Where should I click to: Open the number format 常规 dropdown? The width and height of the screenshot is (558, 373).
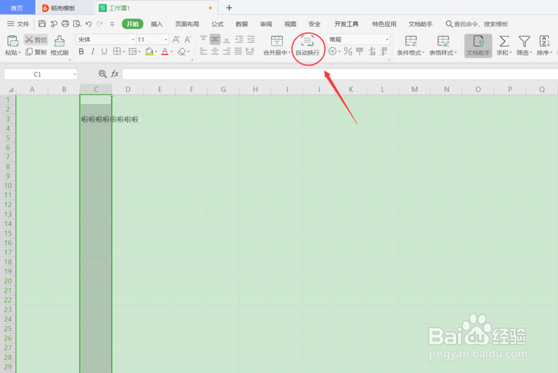coord(386,39)
